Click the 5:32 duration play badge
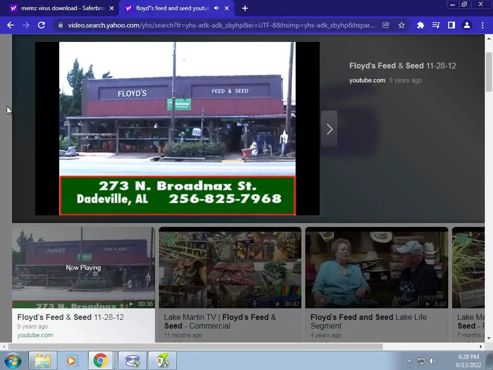Screen dimensions: 493x370 coord(435,304)
